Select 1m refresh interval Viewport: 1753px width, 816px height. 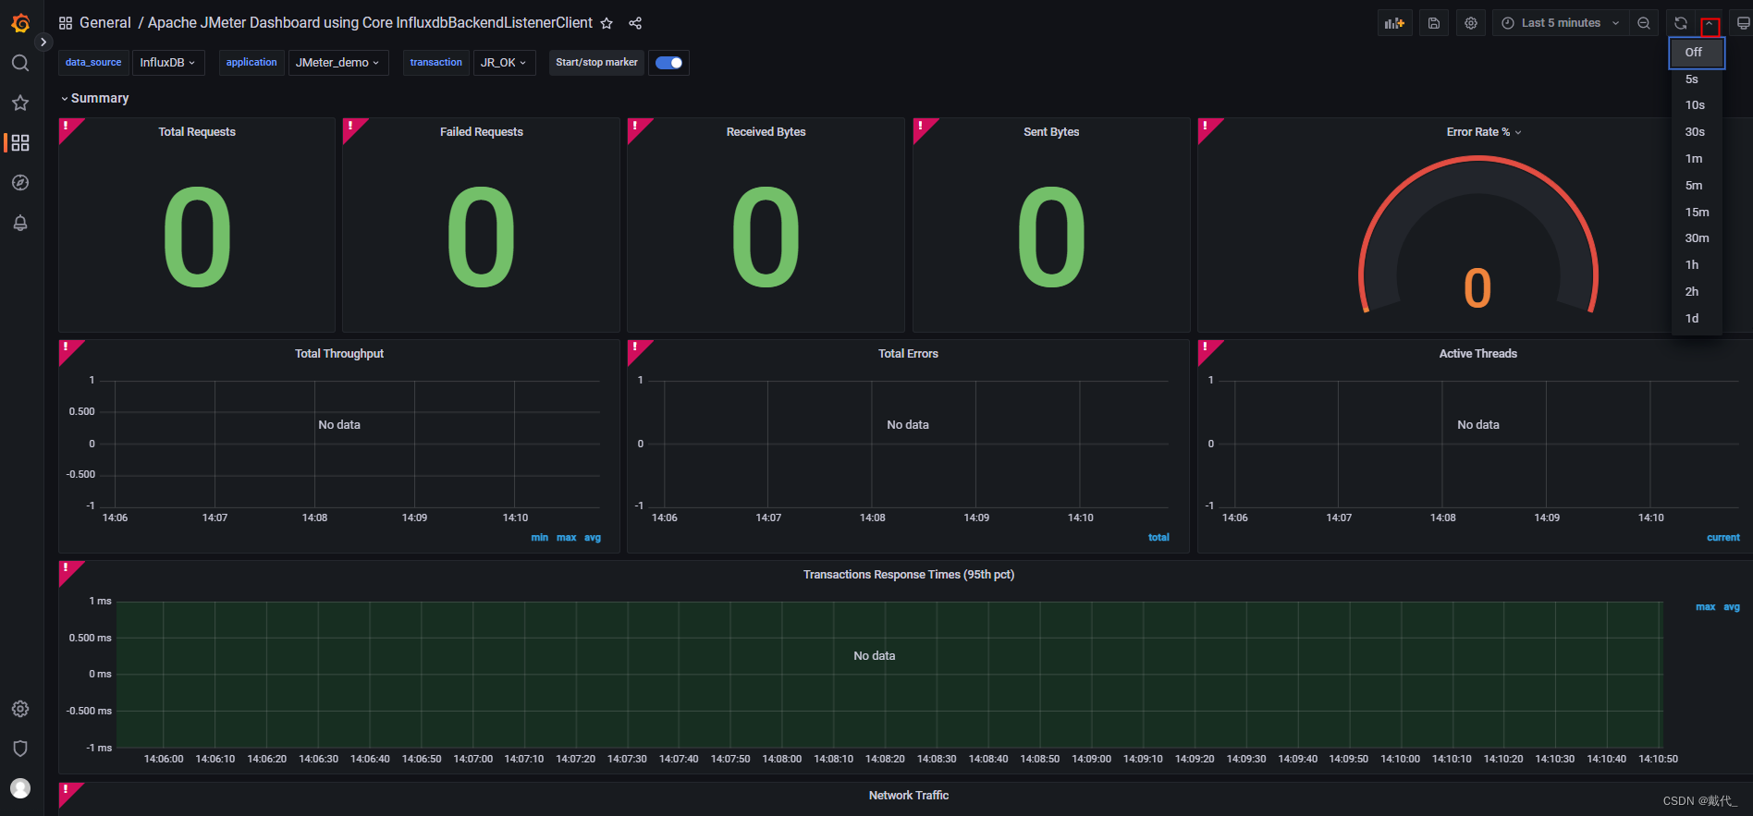(x=1697, y=159)
